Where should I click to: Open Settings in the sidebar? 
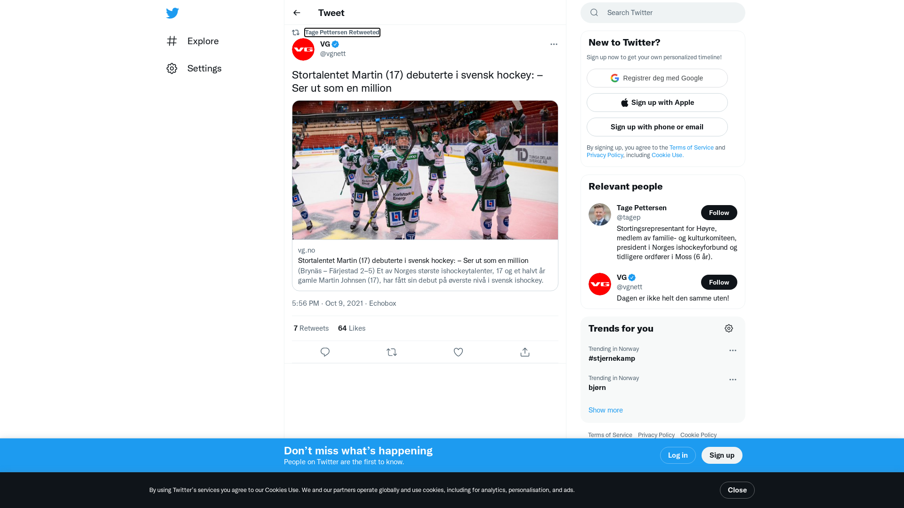[194, 68]
